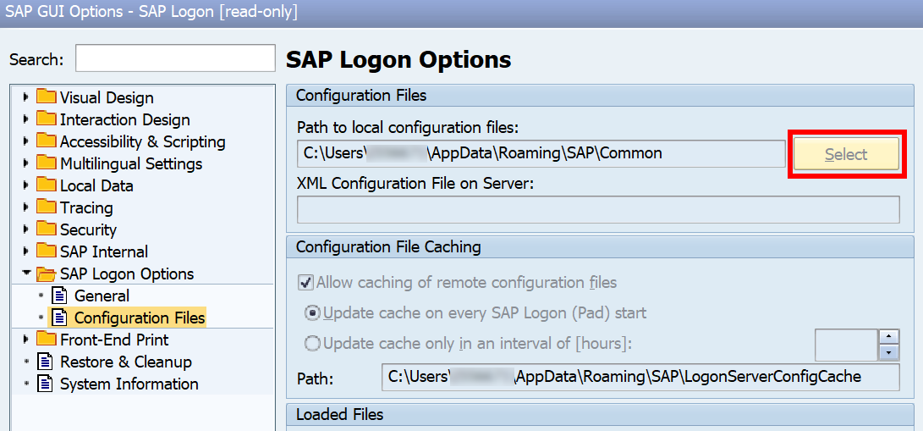This screenshot has width=923, height=431.
Task: Click the Front-End Print folder icon
Action: click(46, 340)
